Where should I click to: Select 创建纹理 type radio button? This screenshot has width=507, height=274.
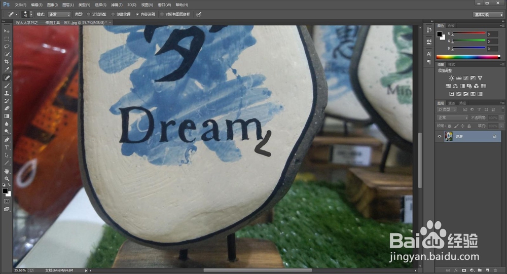pyautogui.click(x=113, y=14)
